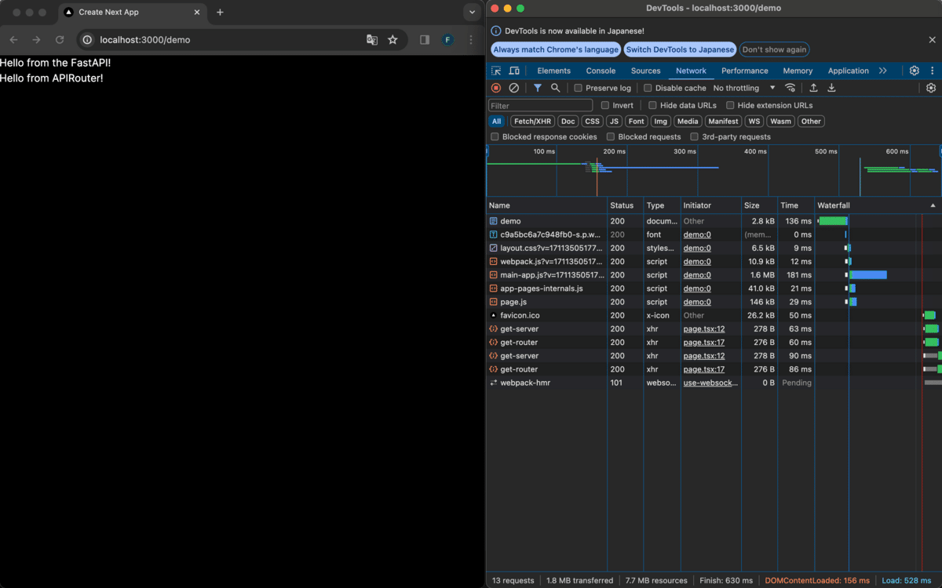Open DevTools settings with the gear icon
The height and width of the screenshot is (588, 942).
coord(914,70)
